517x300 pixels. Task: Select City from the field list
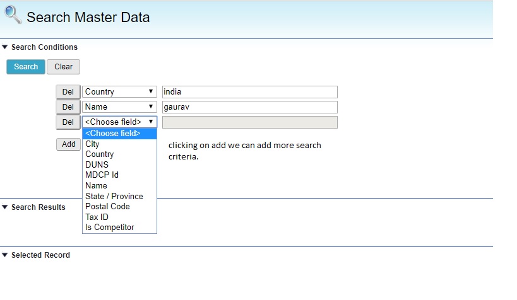(93, 144)
